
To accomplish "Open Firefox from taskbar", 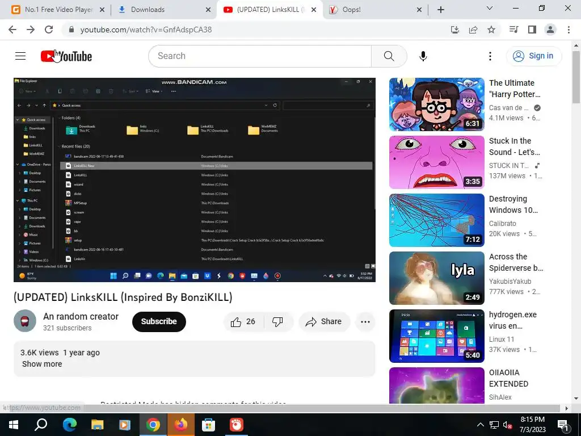I will point(181,425).
